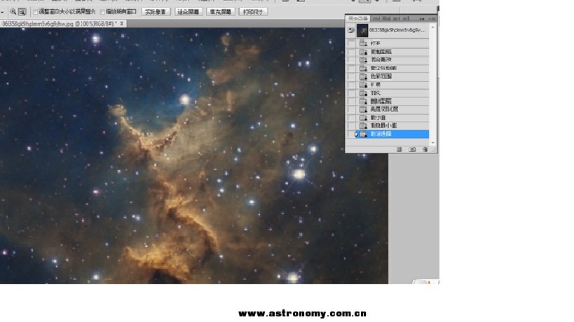Click the 适合屏幕 button
Viewport: 574px width, 322px height.
pos(188,12)
